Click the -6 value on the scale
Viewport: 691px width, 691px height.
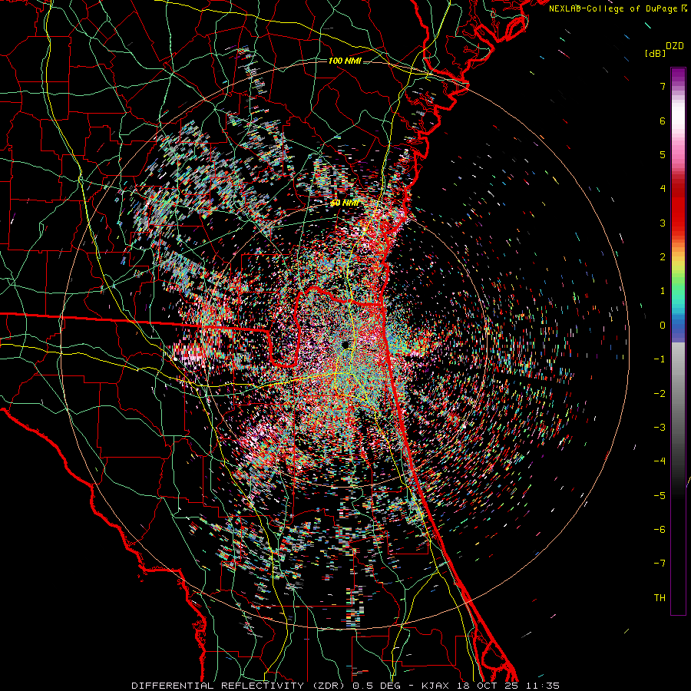click(x=660, y=530)
